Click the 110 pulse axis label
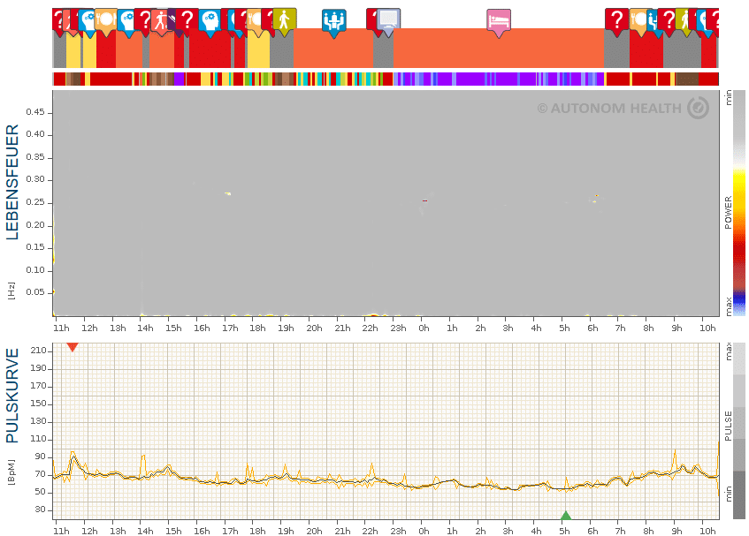This screenshot has height=536, width=749. pyautogui.click(x=38, y=439)
